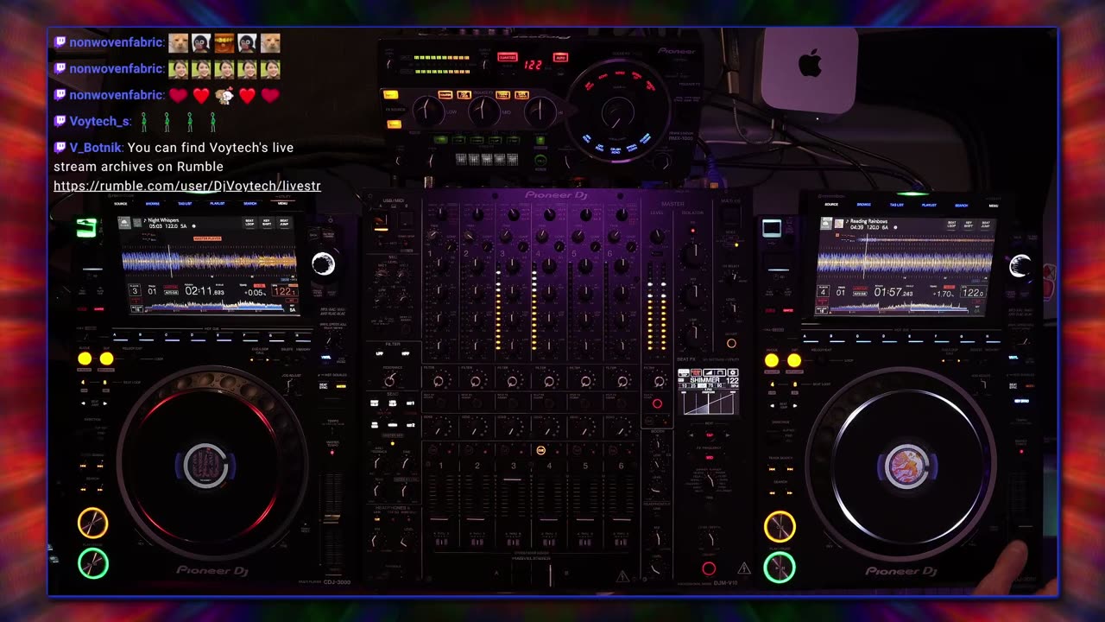Click left CDJ jog wheel center display

click(205, 465)
